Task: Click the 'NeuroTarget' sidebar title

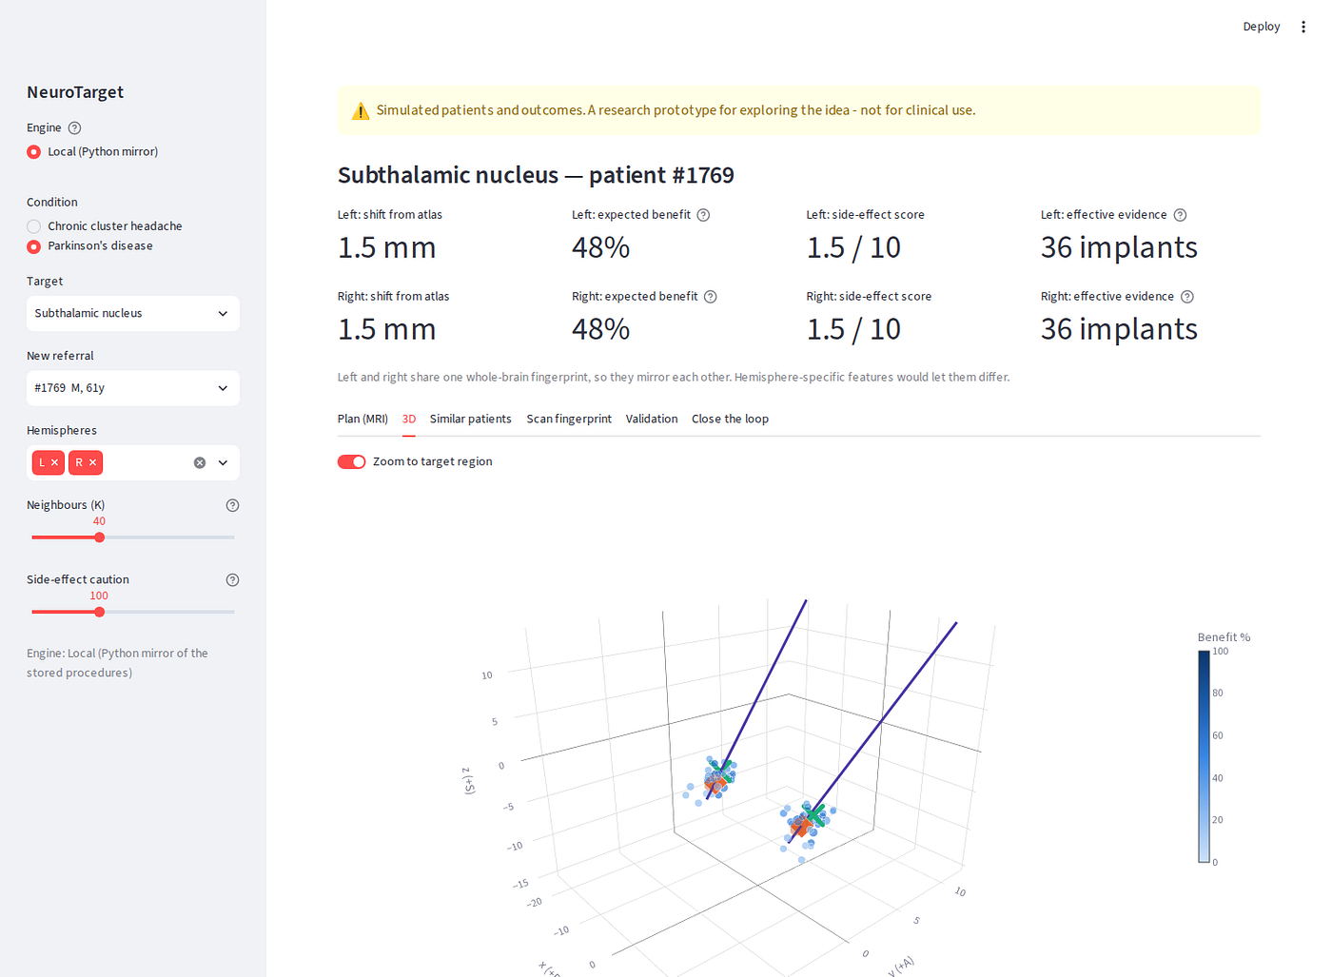Action: [x=75, y=92]
